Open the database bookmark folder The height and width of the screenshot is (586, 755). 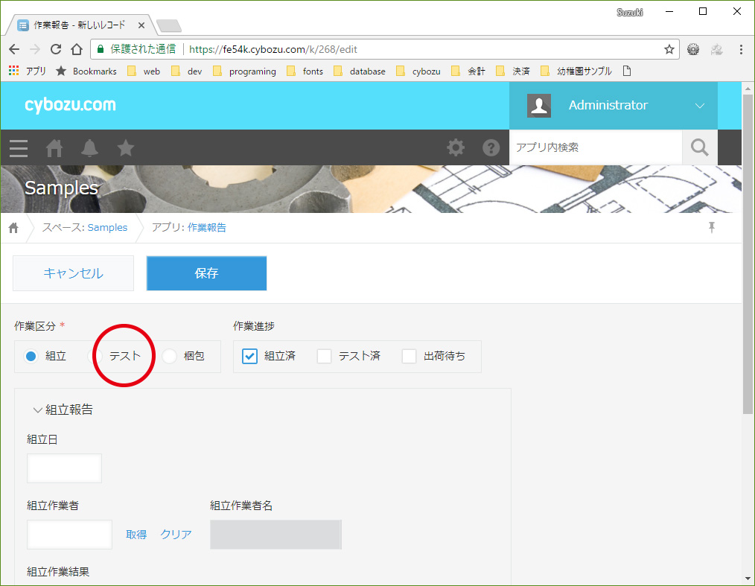click(359, 71)
